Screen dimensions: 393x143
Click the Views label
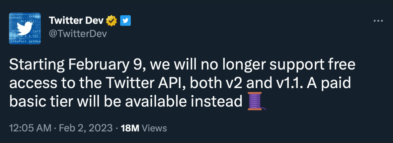click(x=154, y=128)
